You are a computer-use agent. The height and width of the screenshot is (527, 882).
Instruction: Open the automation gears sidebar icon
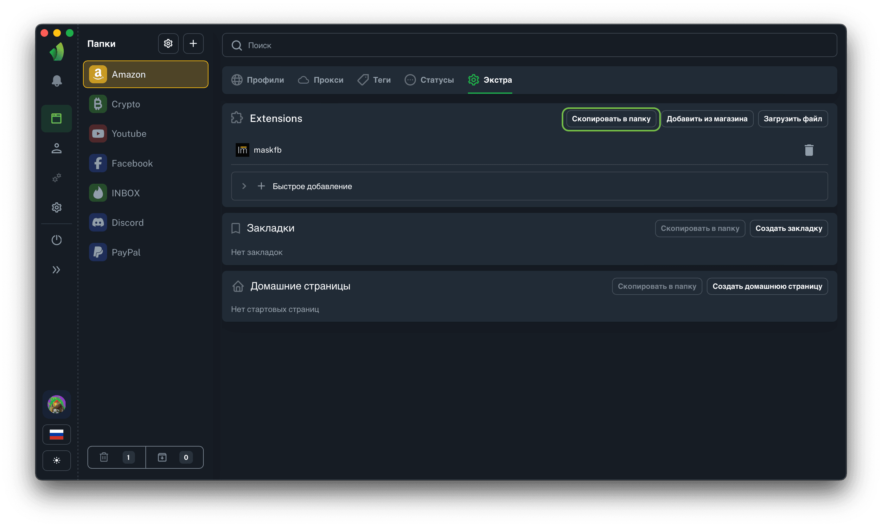coord(56,178)
